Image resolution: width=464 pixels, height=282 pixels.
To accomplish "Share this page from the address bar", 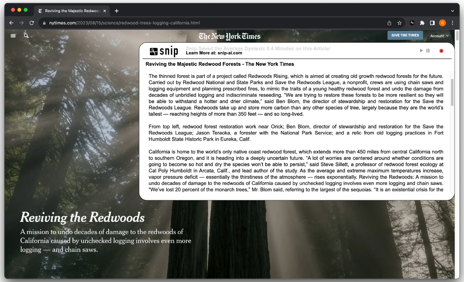I will point(389,23).
